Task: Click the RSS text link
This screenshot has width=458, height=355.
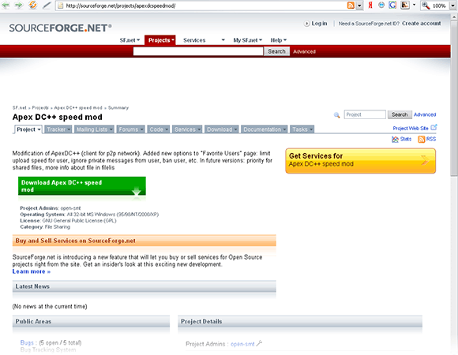Action: click(x=431, y=139)
